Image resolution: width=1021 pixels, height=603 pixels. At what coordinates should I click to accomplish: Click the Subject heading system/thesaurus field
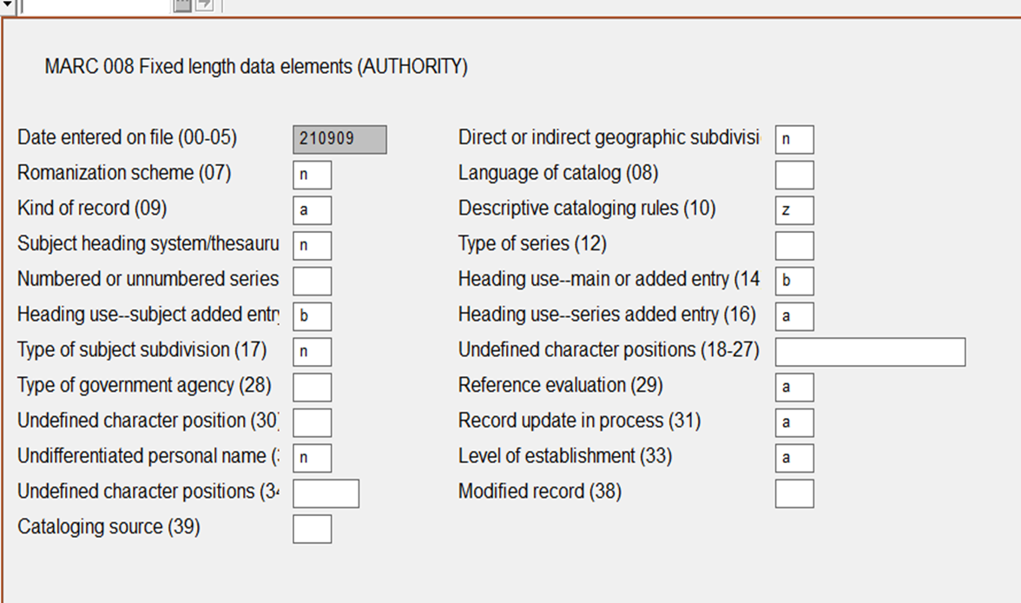[x=312, y=245]
